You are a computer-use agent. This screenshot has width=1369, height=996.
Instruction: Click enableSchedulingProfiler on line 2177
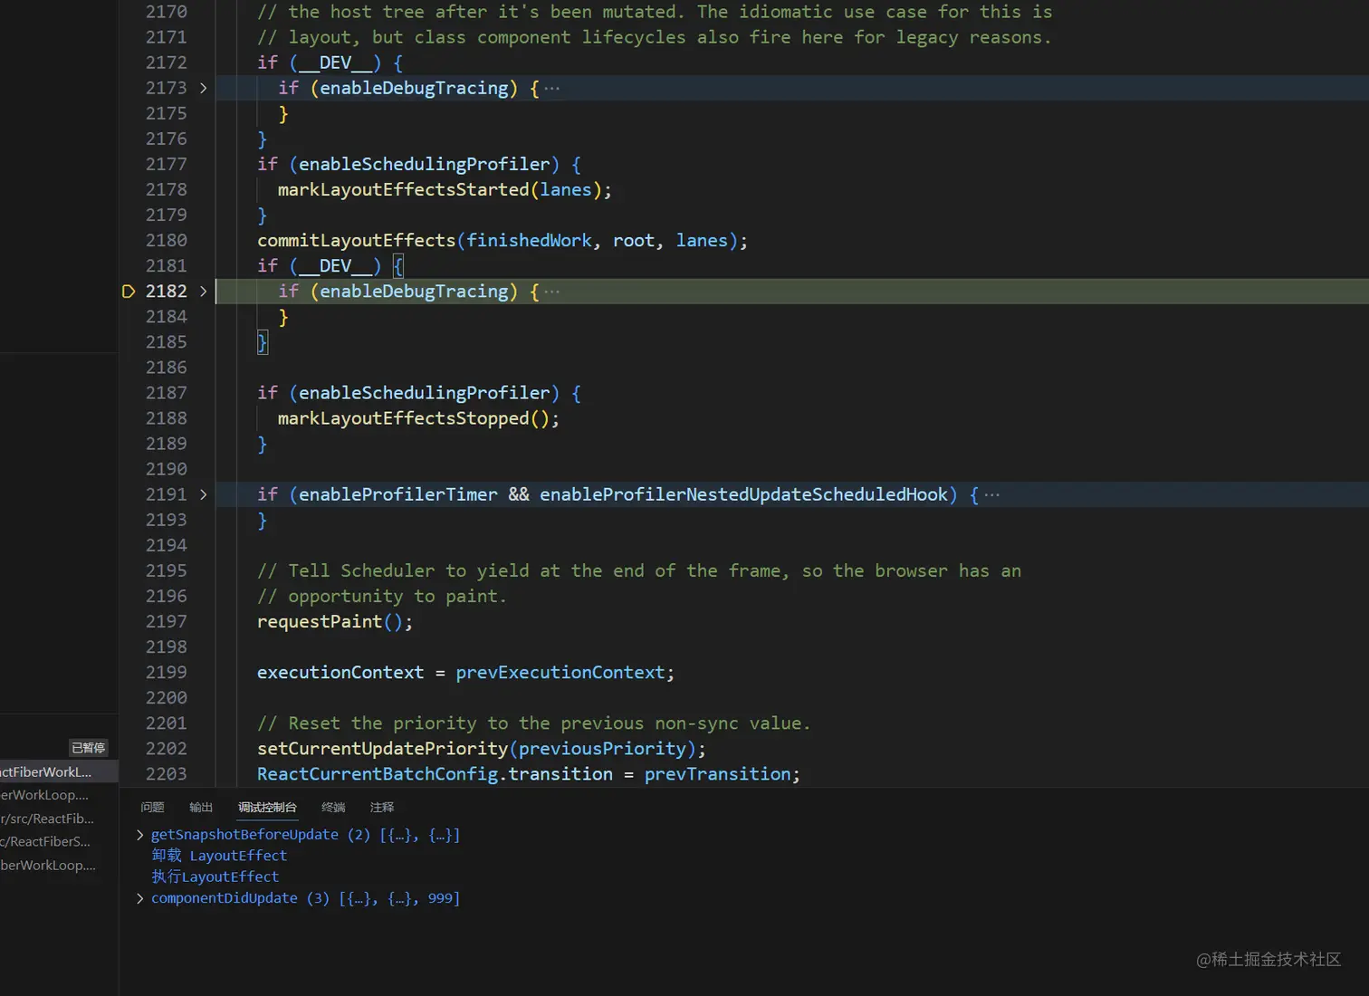424,165
